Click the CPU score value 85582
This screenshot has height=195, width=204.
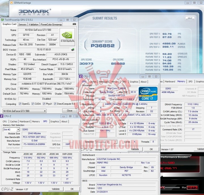[118, 64]
